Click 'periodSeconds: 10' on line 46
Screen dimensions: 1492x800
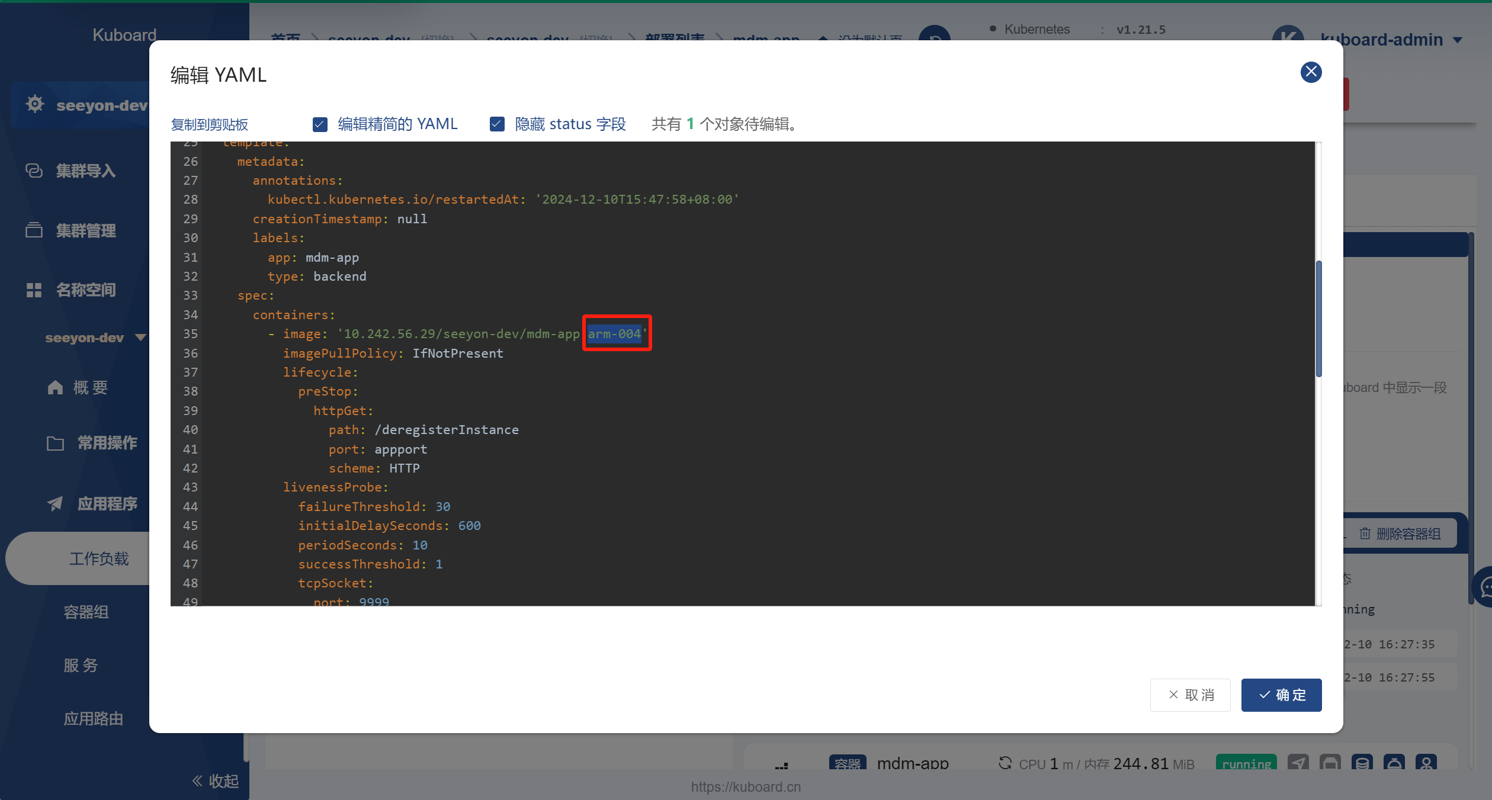[x=362, y=545]
